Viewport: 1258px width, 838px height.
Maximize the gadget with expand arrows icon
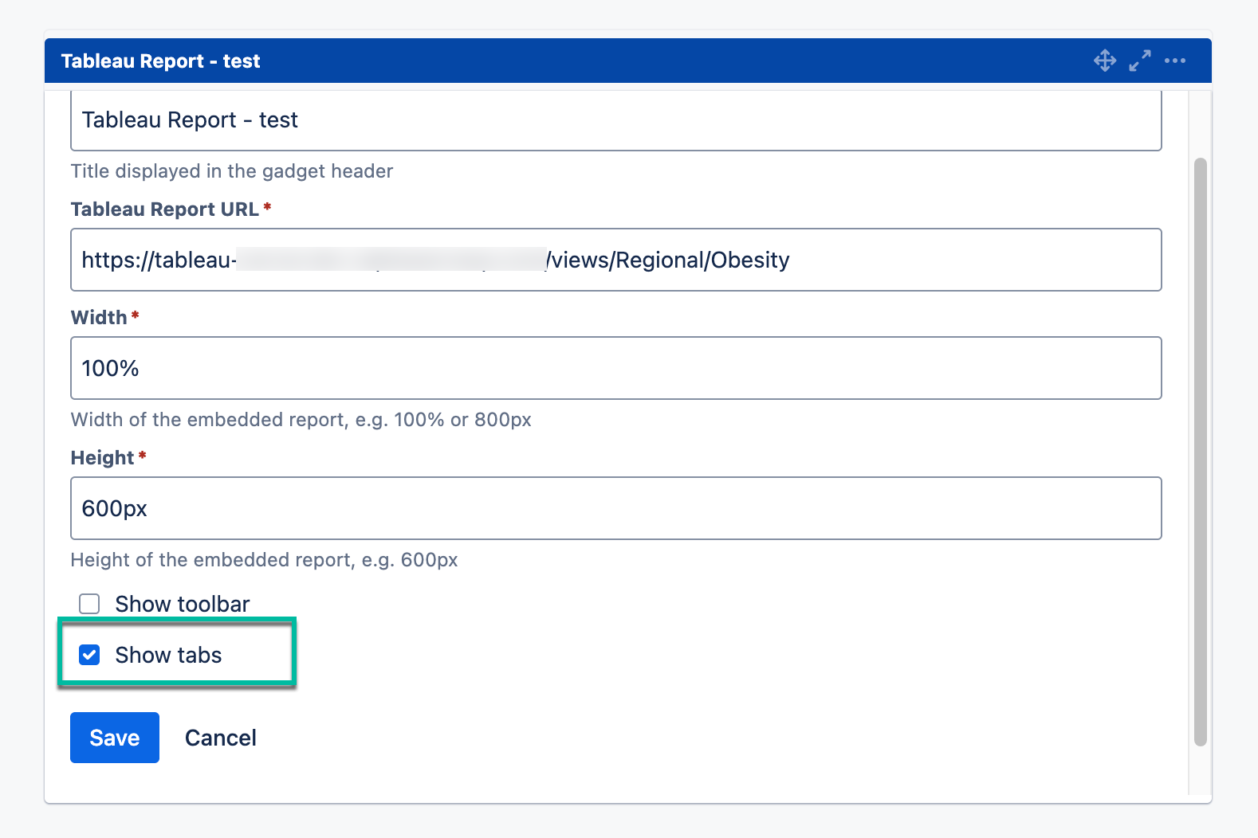(x=1140, y=61)
